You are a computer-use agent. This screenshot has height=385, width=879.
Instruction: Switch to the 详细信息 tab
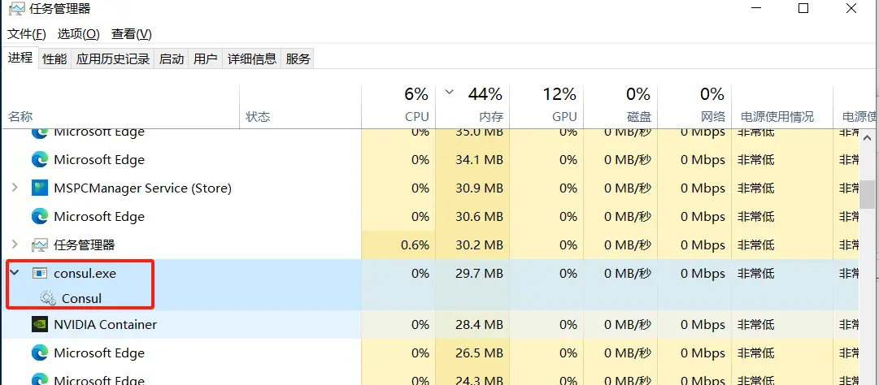tap(251, 59)
